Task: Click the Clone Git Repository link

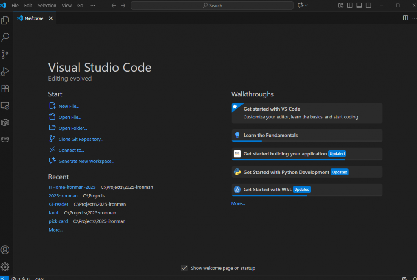Action: tap(81, 139)
